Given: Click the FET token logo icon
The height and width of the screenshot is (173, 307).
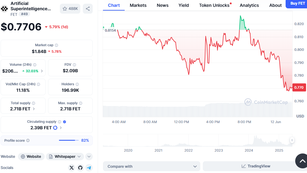Looking at the screenshot, I should [4, 9].
